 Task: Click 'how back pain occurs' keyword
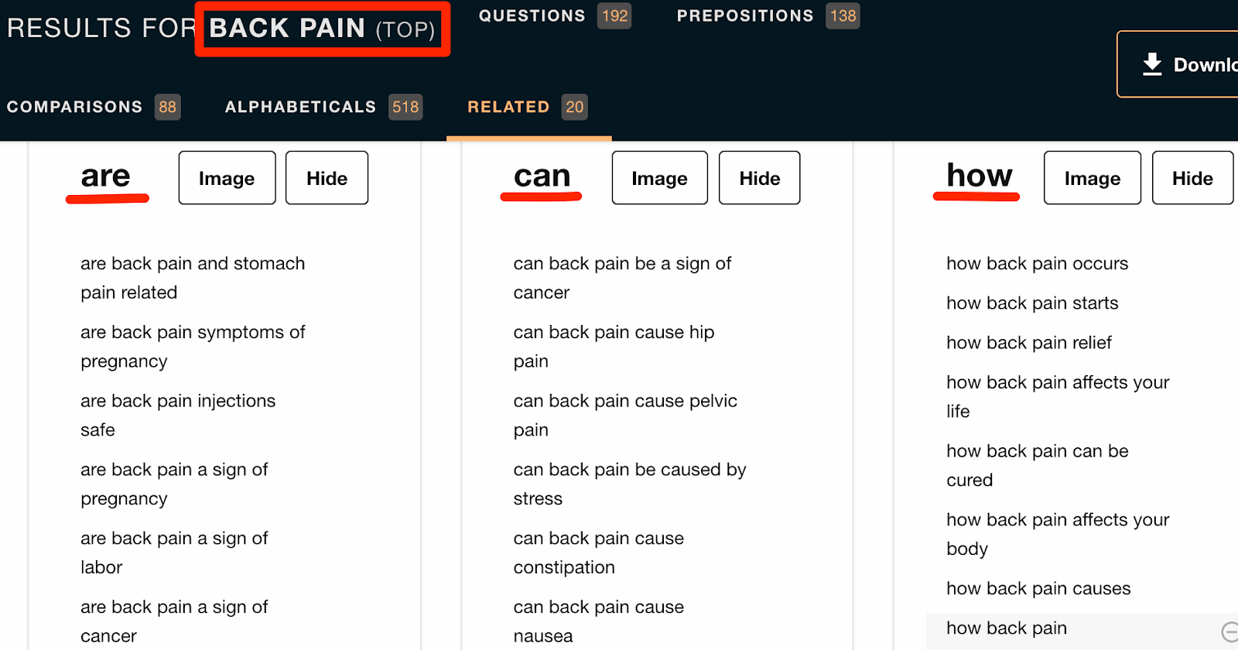click(1037, 264)
